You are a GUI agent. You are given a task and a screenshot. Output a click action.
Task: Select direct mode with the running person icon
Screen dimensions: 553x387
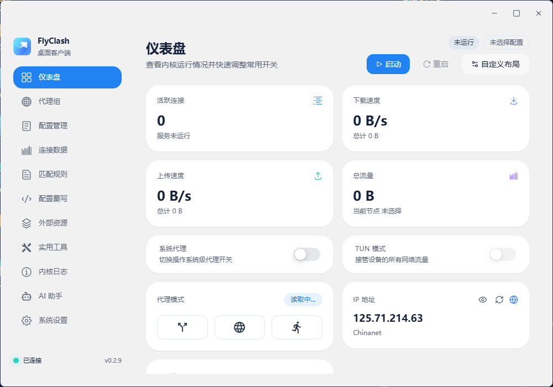tap(296, 327)
